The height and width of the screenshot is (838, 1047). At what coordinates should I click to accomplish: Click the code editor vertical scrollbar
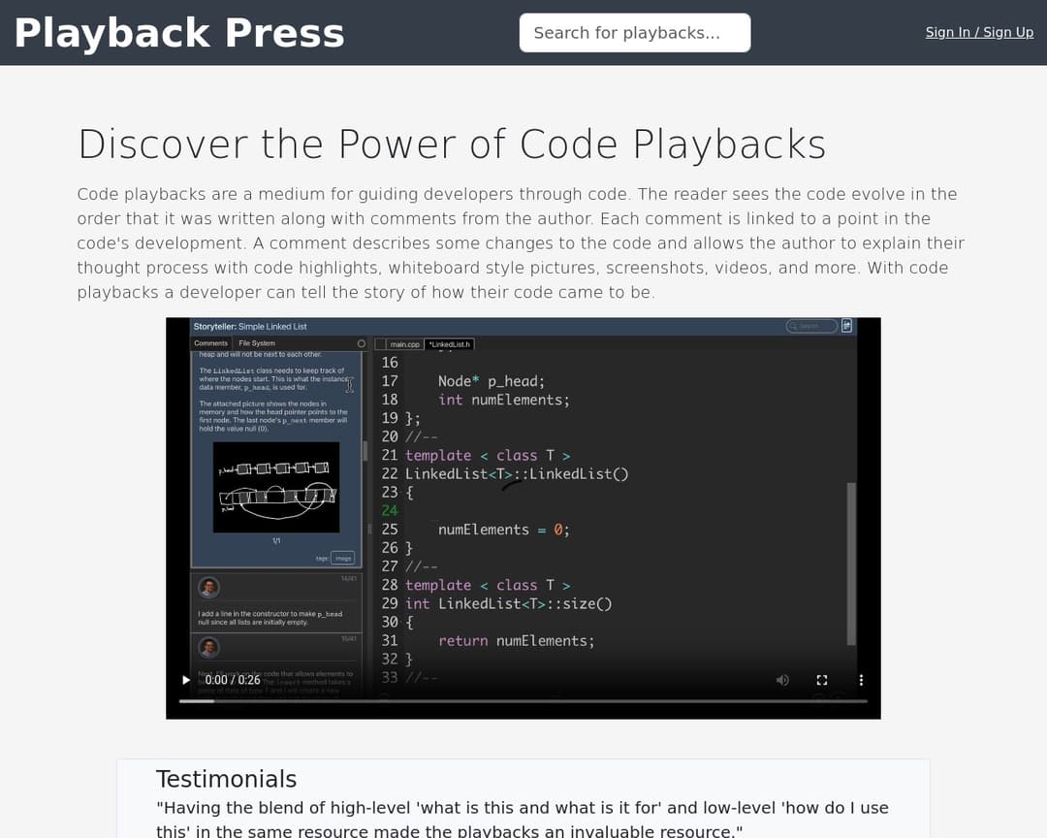(x=851, y=563)
